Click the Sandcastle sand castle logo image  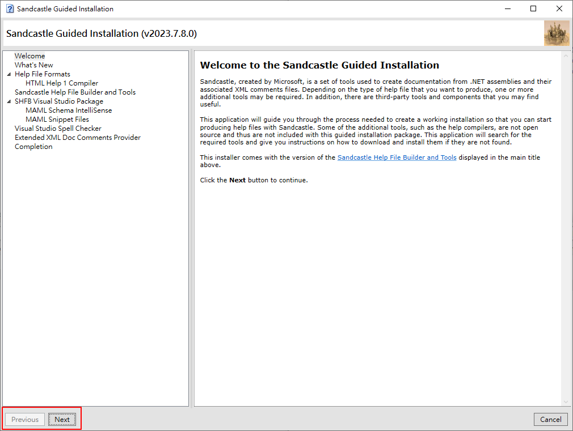[556, 33]
